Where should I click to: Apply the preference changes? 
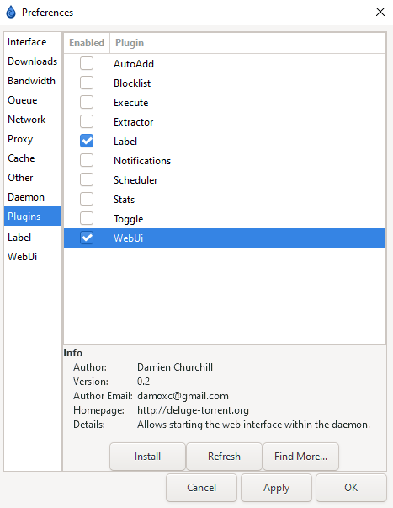276,488
